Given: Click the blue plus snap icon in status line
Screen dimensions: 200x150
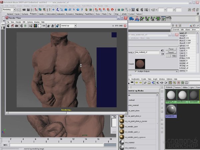Looking at the screenshot, I should (x=53, y=10).
